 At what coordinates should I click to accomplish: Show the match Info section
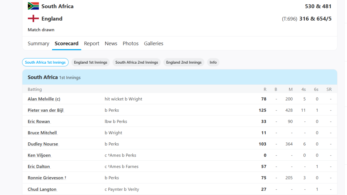coord(213,62)
